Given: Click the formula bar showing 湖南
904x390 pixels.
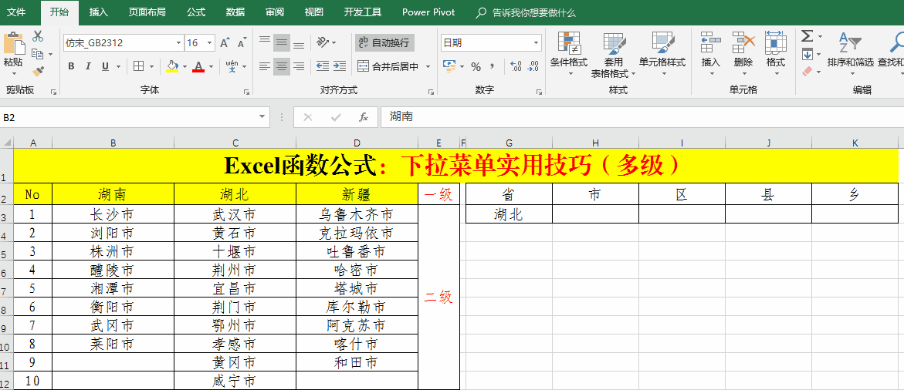Looking at the screenshot, I should click(x=642, y=117).
